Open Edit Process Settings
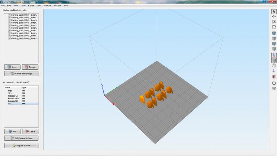This screenshot has height=156, width=277. click(x=21, y=138)
